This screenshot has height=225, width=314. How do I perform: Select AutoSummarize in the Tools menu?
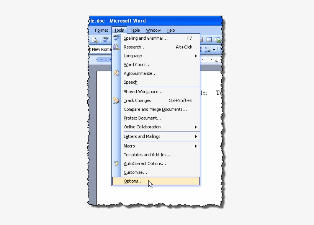point(140,73)
